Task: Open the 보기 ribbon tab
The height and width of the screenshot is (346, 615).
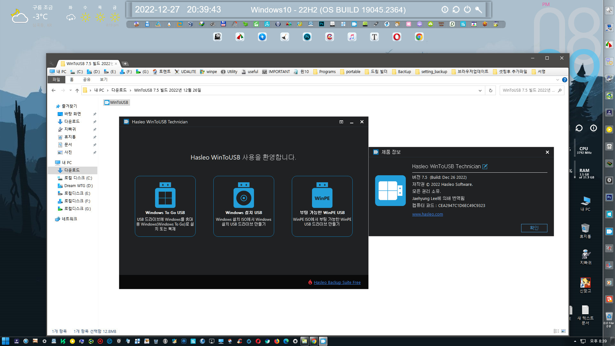Action: (x=104, y=79)
